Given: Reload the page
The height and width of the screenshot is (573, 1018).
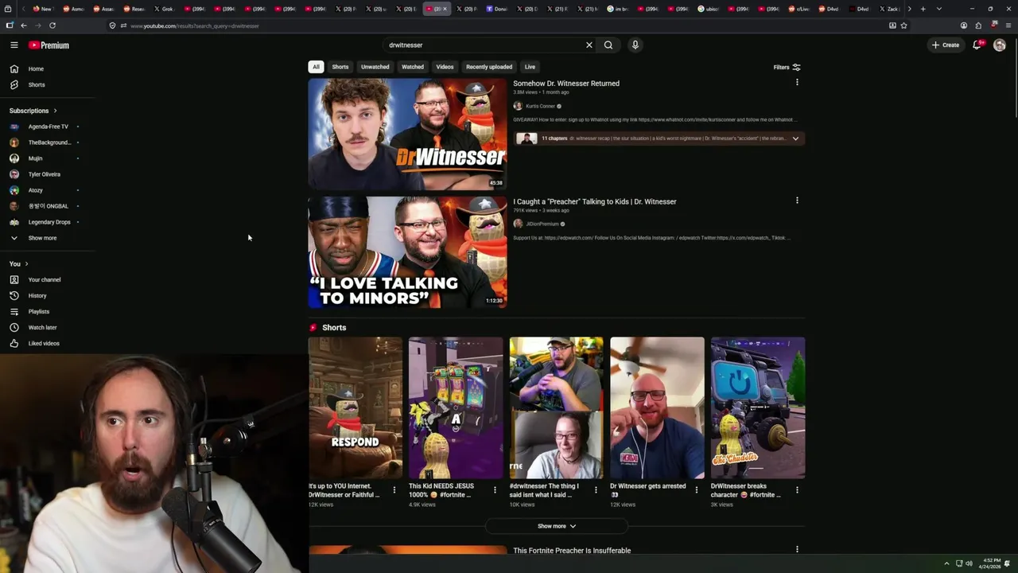Looking at the screenshot, I should pos(52,25).
